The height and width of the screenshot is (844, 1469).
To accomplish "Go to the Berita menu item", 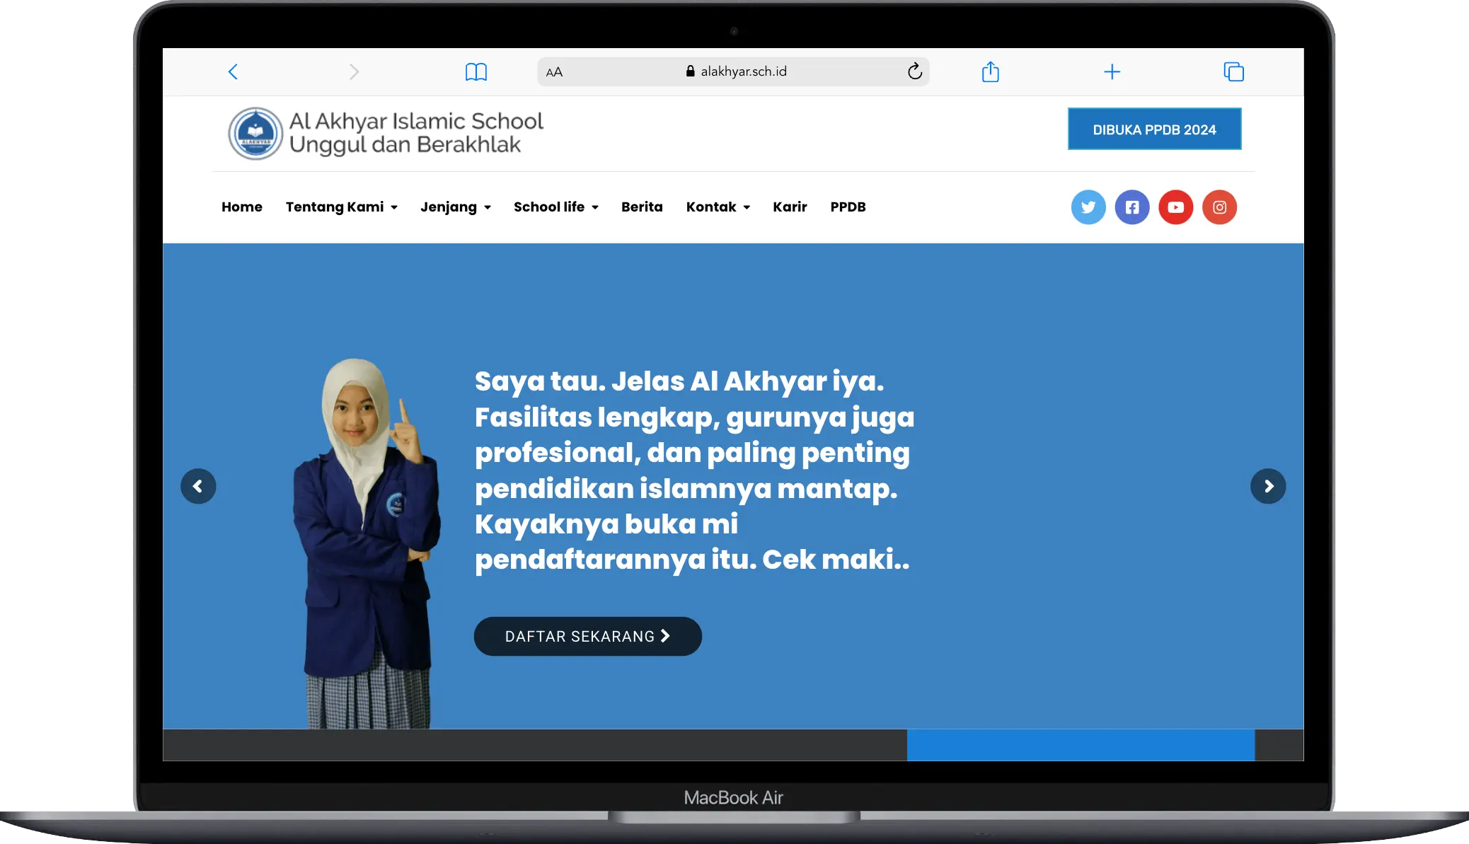I will (x=642, y=207).
